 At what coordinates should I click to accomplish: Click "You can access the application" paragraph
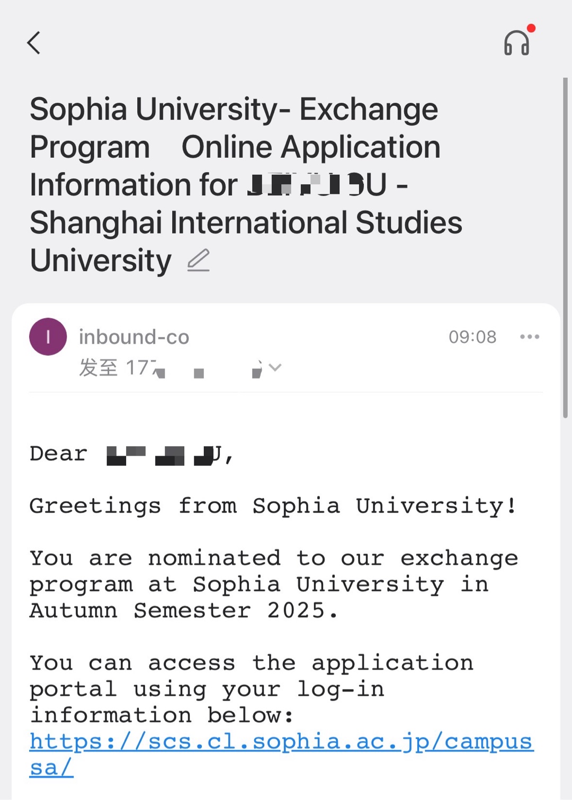click(x=251, y=663)
